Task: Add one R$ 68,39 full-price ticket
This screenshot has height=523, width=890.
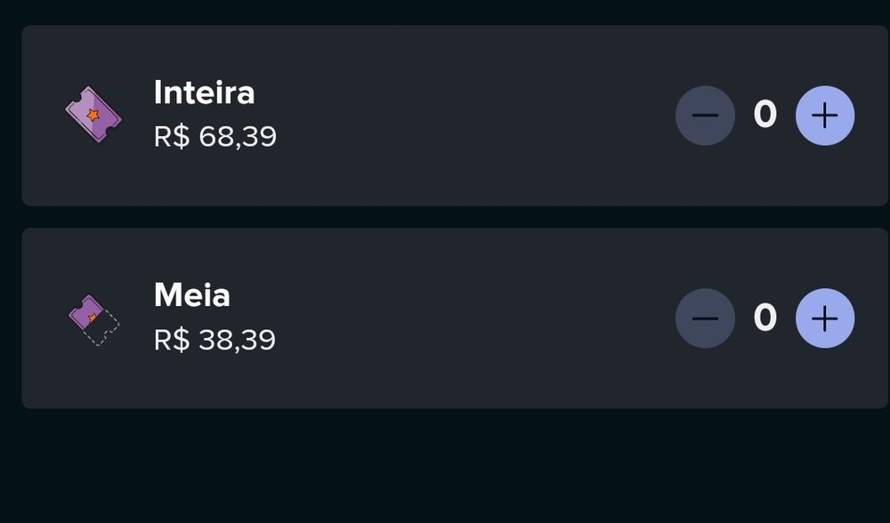Action: [824, 116]
